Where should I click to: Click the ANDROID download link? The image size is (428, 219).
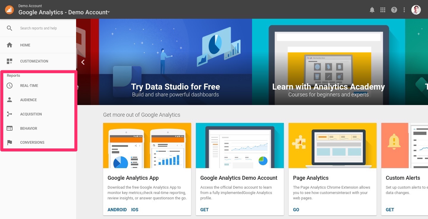pyautogui.click(x=117, y=210)
